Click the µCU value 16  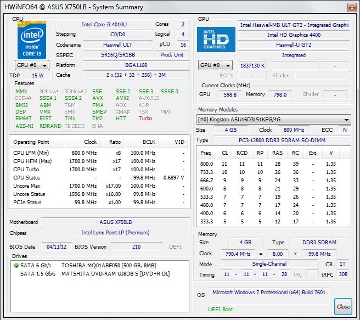(183, 44)
